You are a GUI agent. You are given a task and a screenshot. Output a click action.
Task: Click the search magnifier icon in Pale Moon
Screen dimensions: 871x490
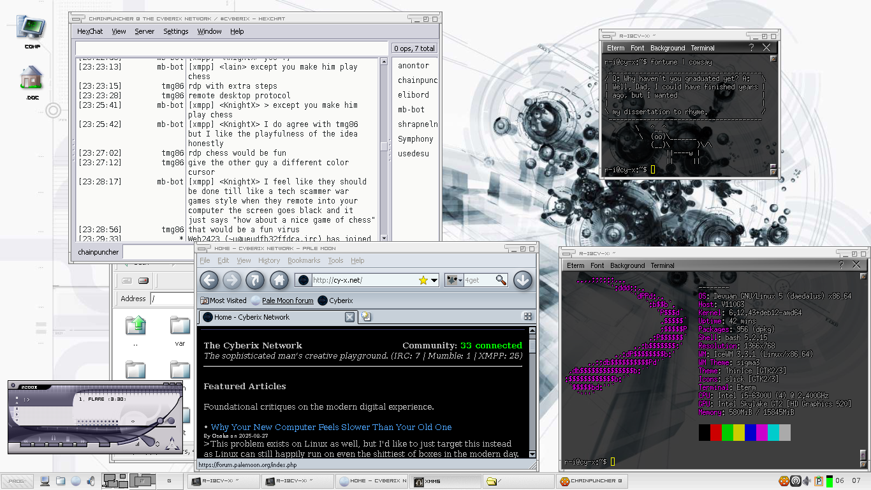point(501,280)
